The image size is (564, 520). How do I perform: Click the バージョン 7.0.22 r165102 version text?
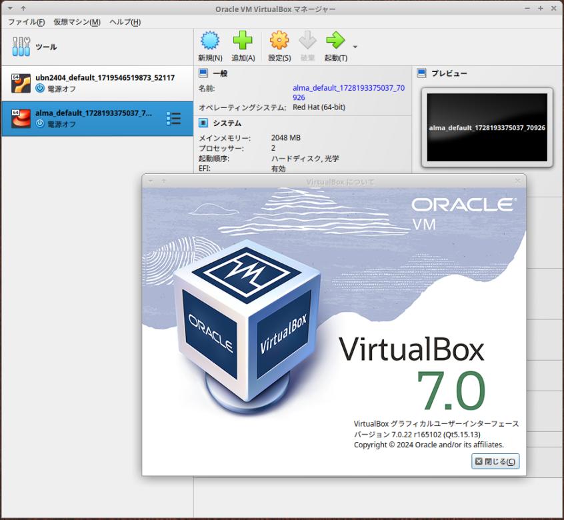[x=417, y=435]
